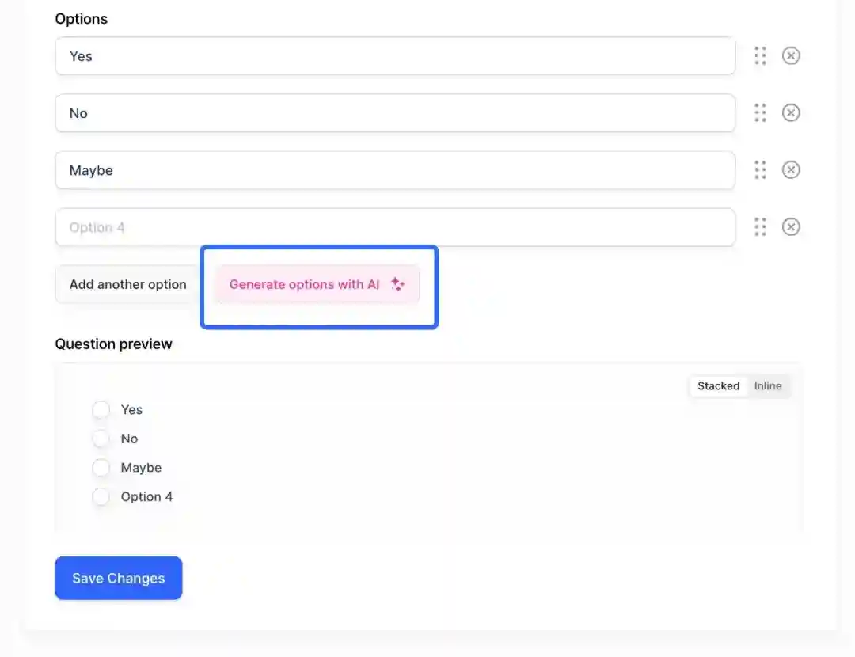
Task: Focus the Yes option text field
Action: pos(395,56)
